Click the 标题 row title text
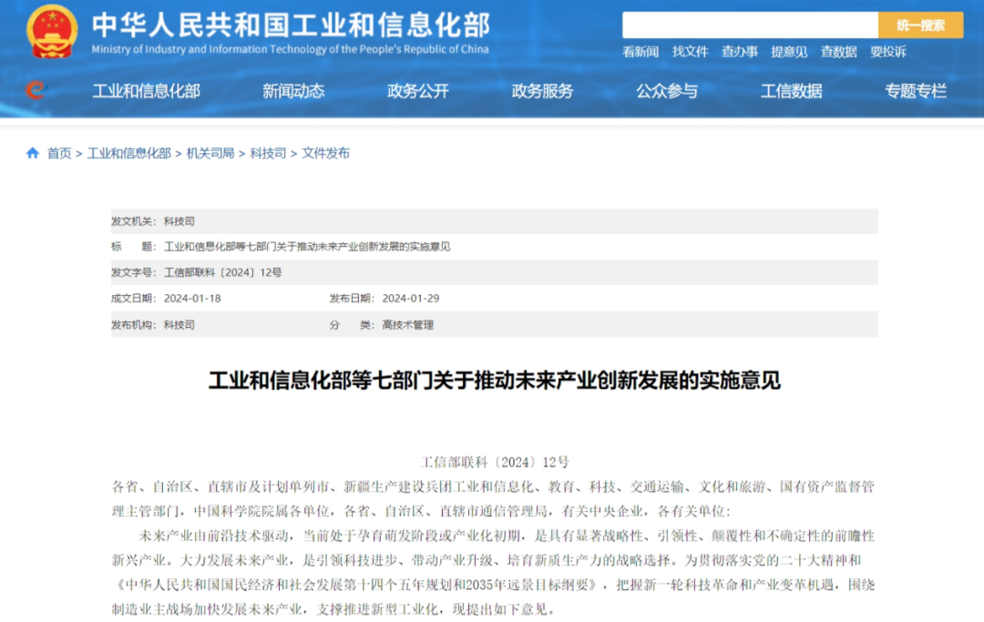This screenshot has width=984, height=622. [x=307, y=247]
